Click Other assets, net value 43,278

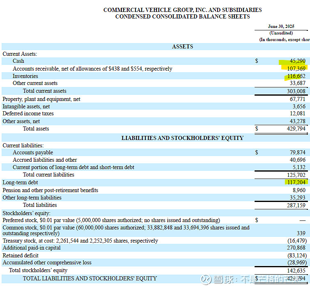(297, 122)
